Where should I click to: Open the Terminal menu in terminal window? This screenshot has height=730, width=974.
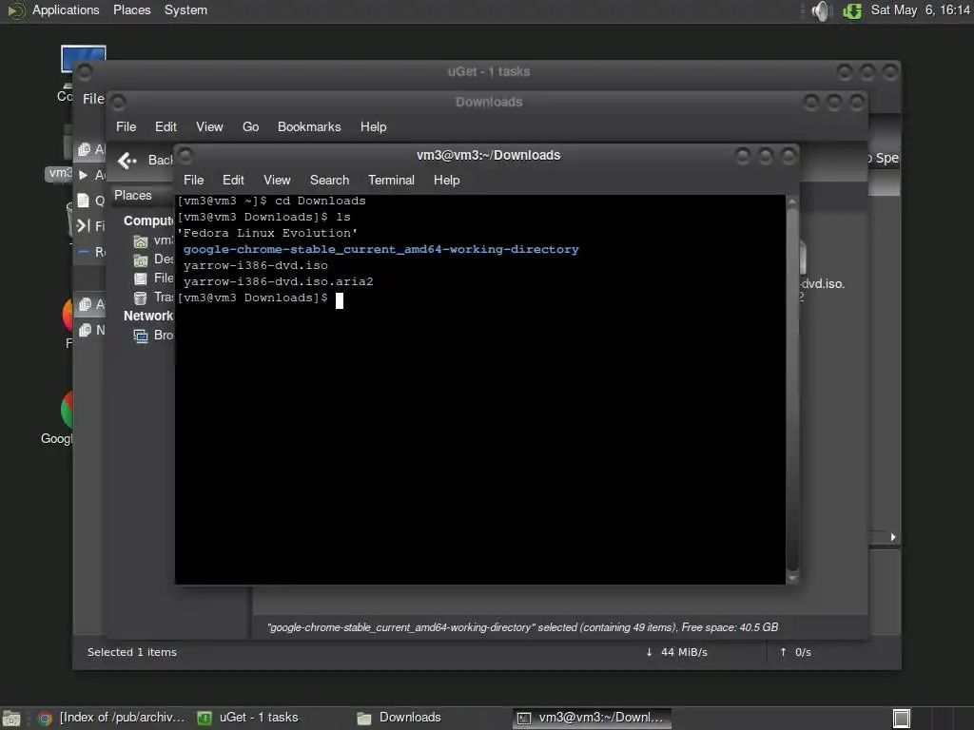(391, 180)
